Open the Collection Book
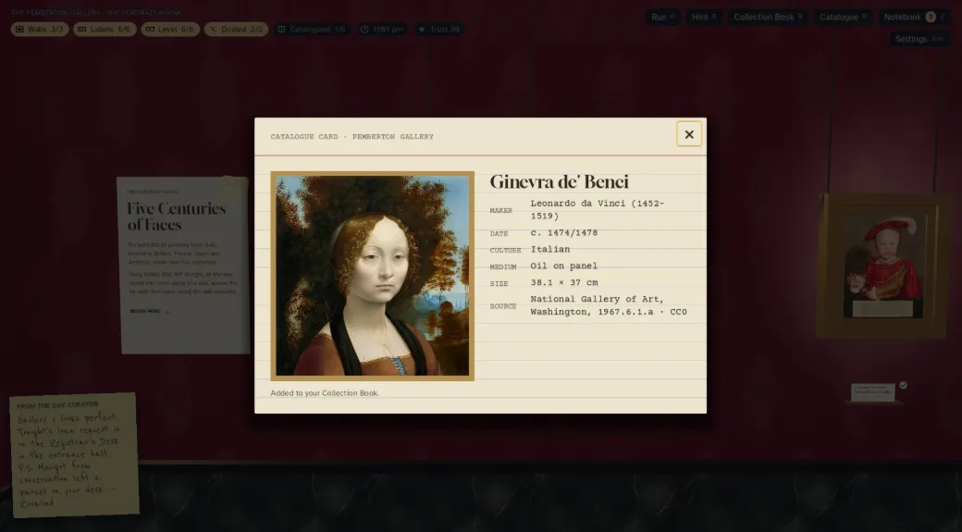The image size is (962, 532). (x=768, y=18)
